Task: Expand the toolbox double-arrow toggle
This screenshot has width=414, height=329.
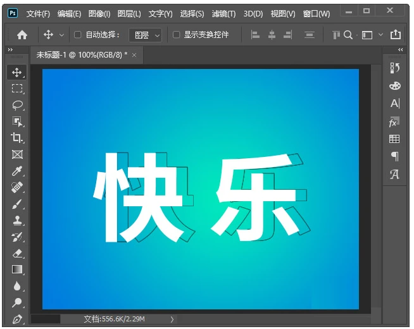Action: tap(10, 49)
